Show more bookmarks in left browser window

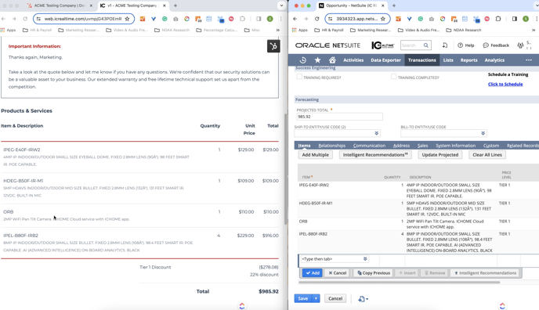click(x=278, y=31)
